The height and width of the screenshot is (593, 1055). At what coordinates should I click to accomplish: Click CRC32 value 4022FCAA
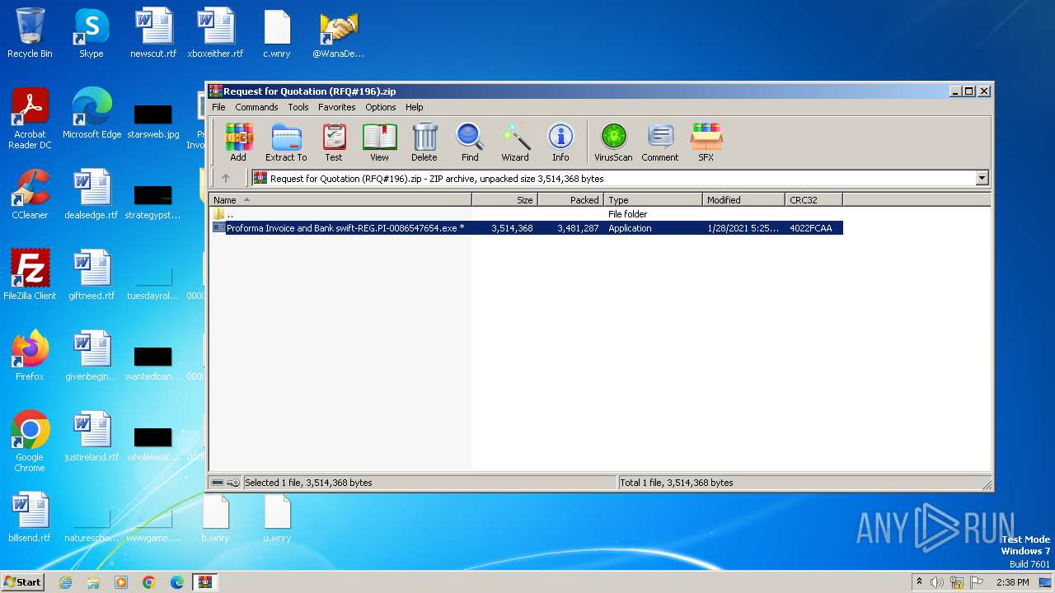click(811, 228)
